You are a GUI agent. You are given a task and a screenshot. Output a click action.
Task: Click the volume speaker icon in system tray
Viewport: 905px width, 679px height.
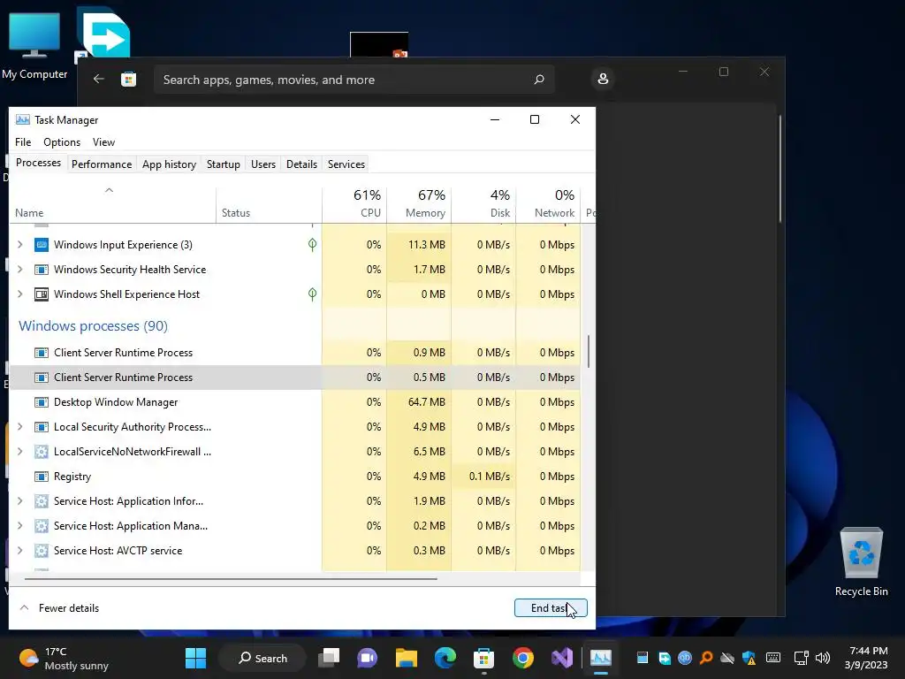pyautogui.click(x=823, y=658)
